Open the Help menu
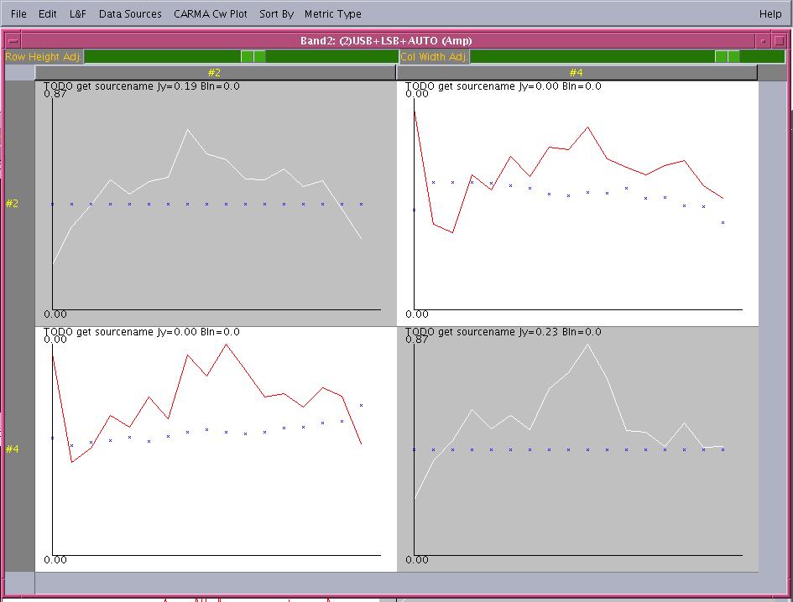This screenshot has height=602, width=793. coord(770,14)
